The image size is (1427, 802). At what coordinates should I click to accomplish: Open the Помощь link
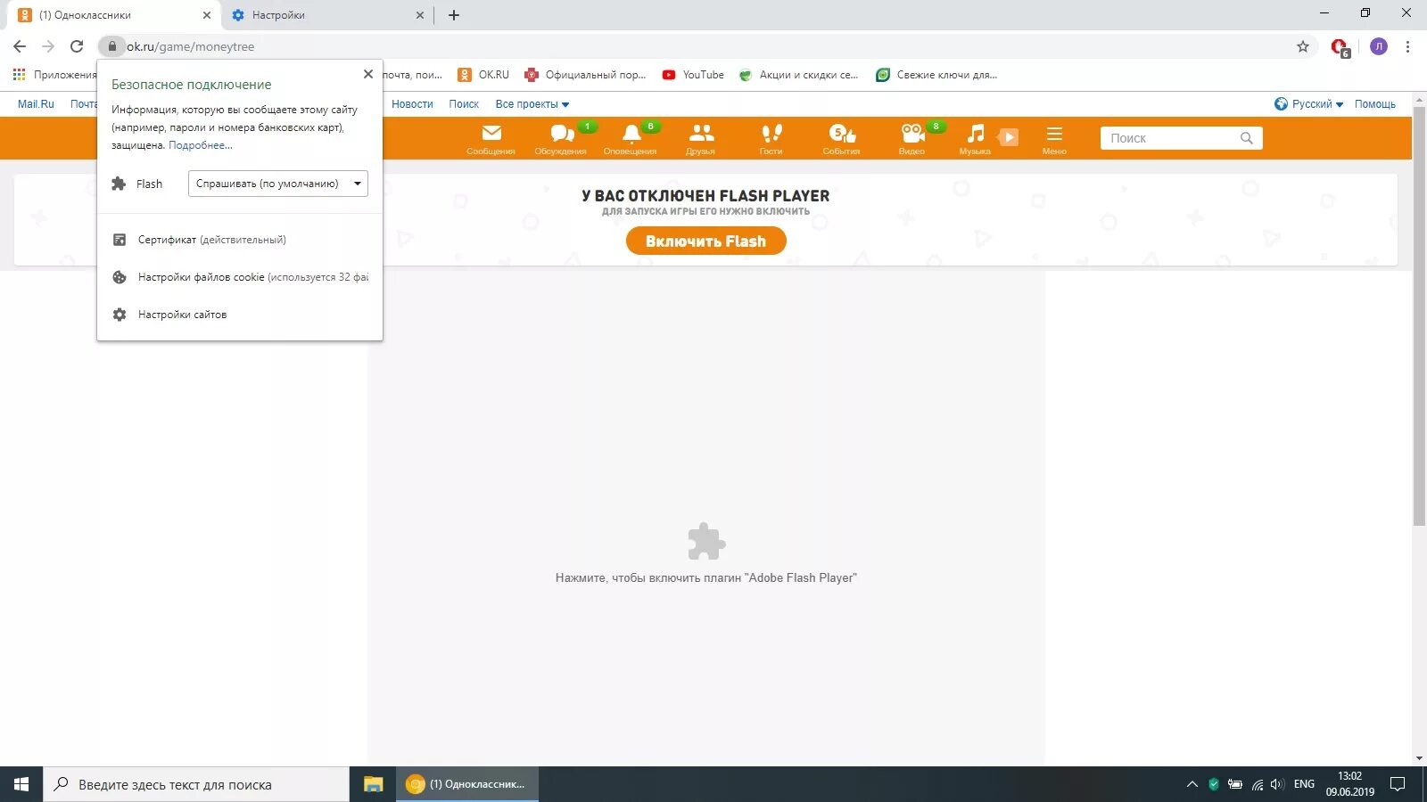(x=1374, y=104)
